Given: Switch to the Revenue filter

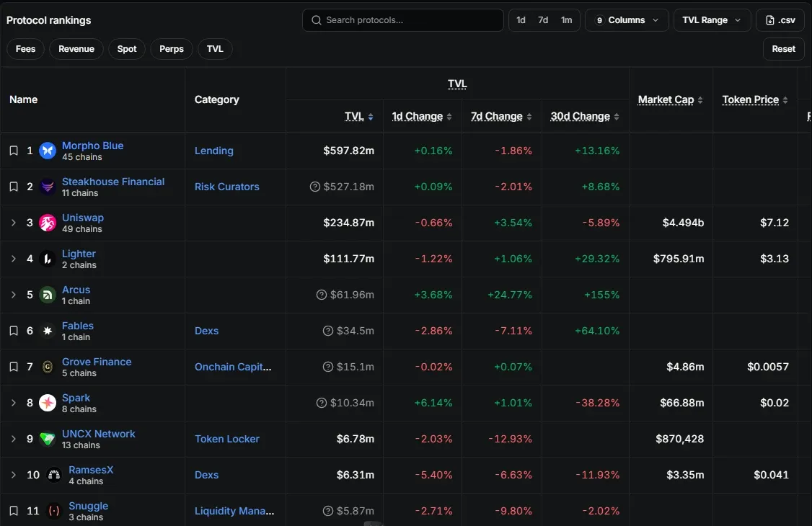Looking at the screenshot, I should (x=76, y=48).
